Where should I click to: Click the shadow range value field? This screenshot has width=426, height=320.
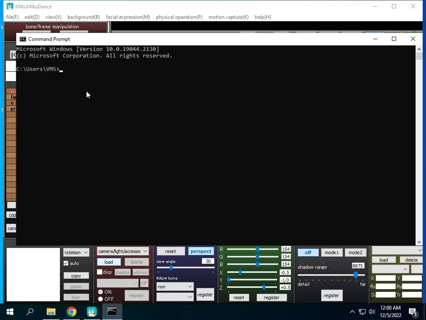(358, 265)
